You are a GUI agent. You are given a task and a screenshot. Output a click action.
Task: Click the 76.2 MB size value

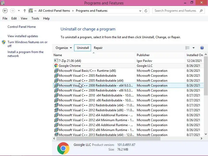[122, 149]
